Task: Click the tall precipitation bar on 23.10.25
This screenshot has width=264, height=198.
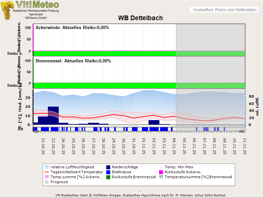Action: [x=53, y=115]
